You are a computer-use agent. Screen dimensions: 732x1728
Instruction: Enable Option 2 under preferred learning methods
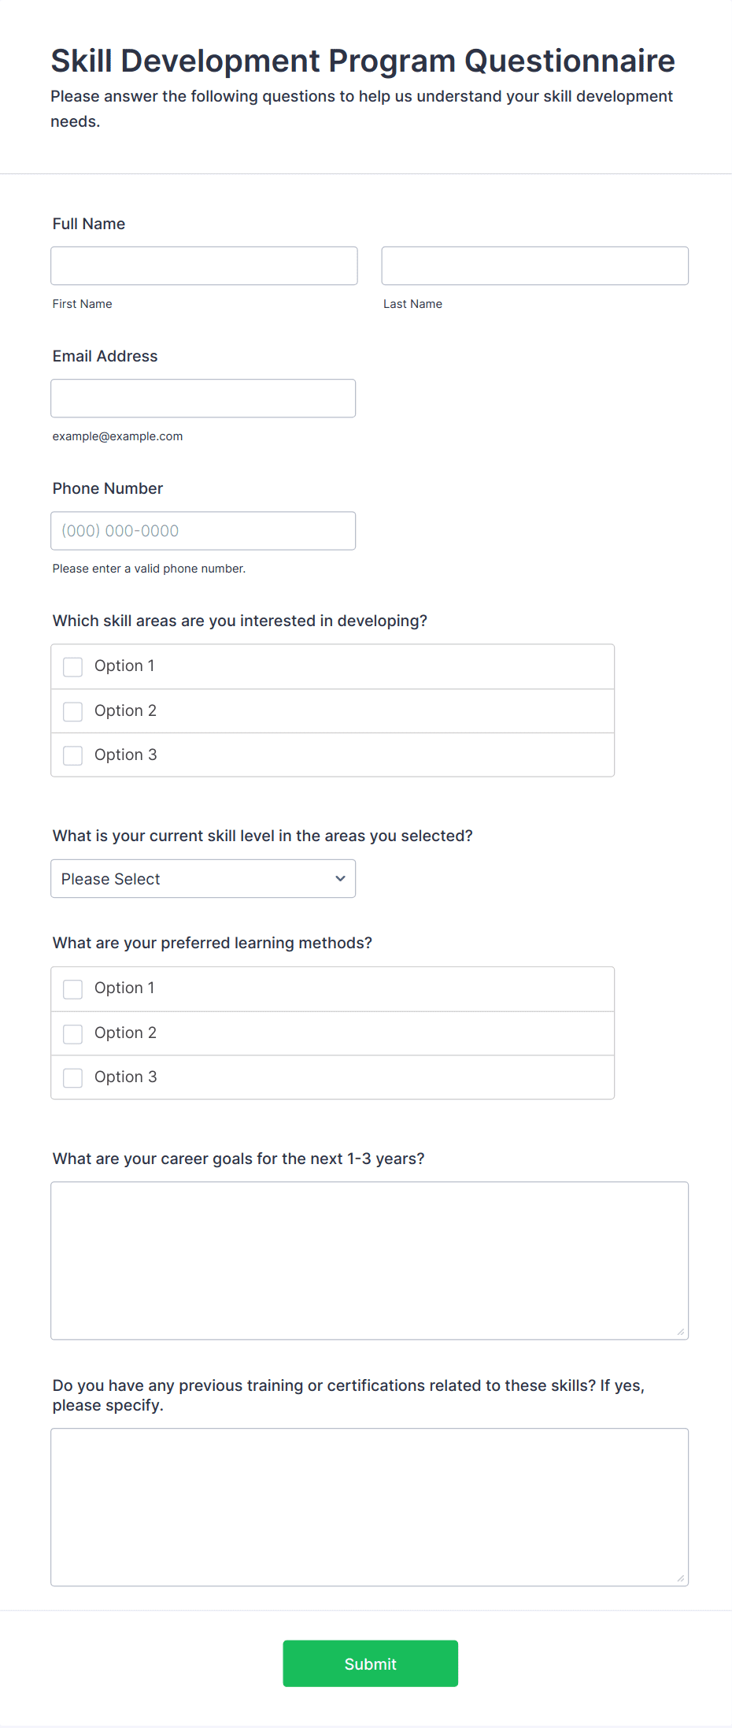73,1033
